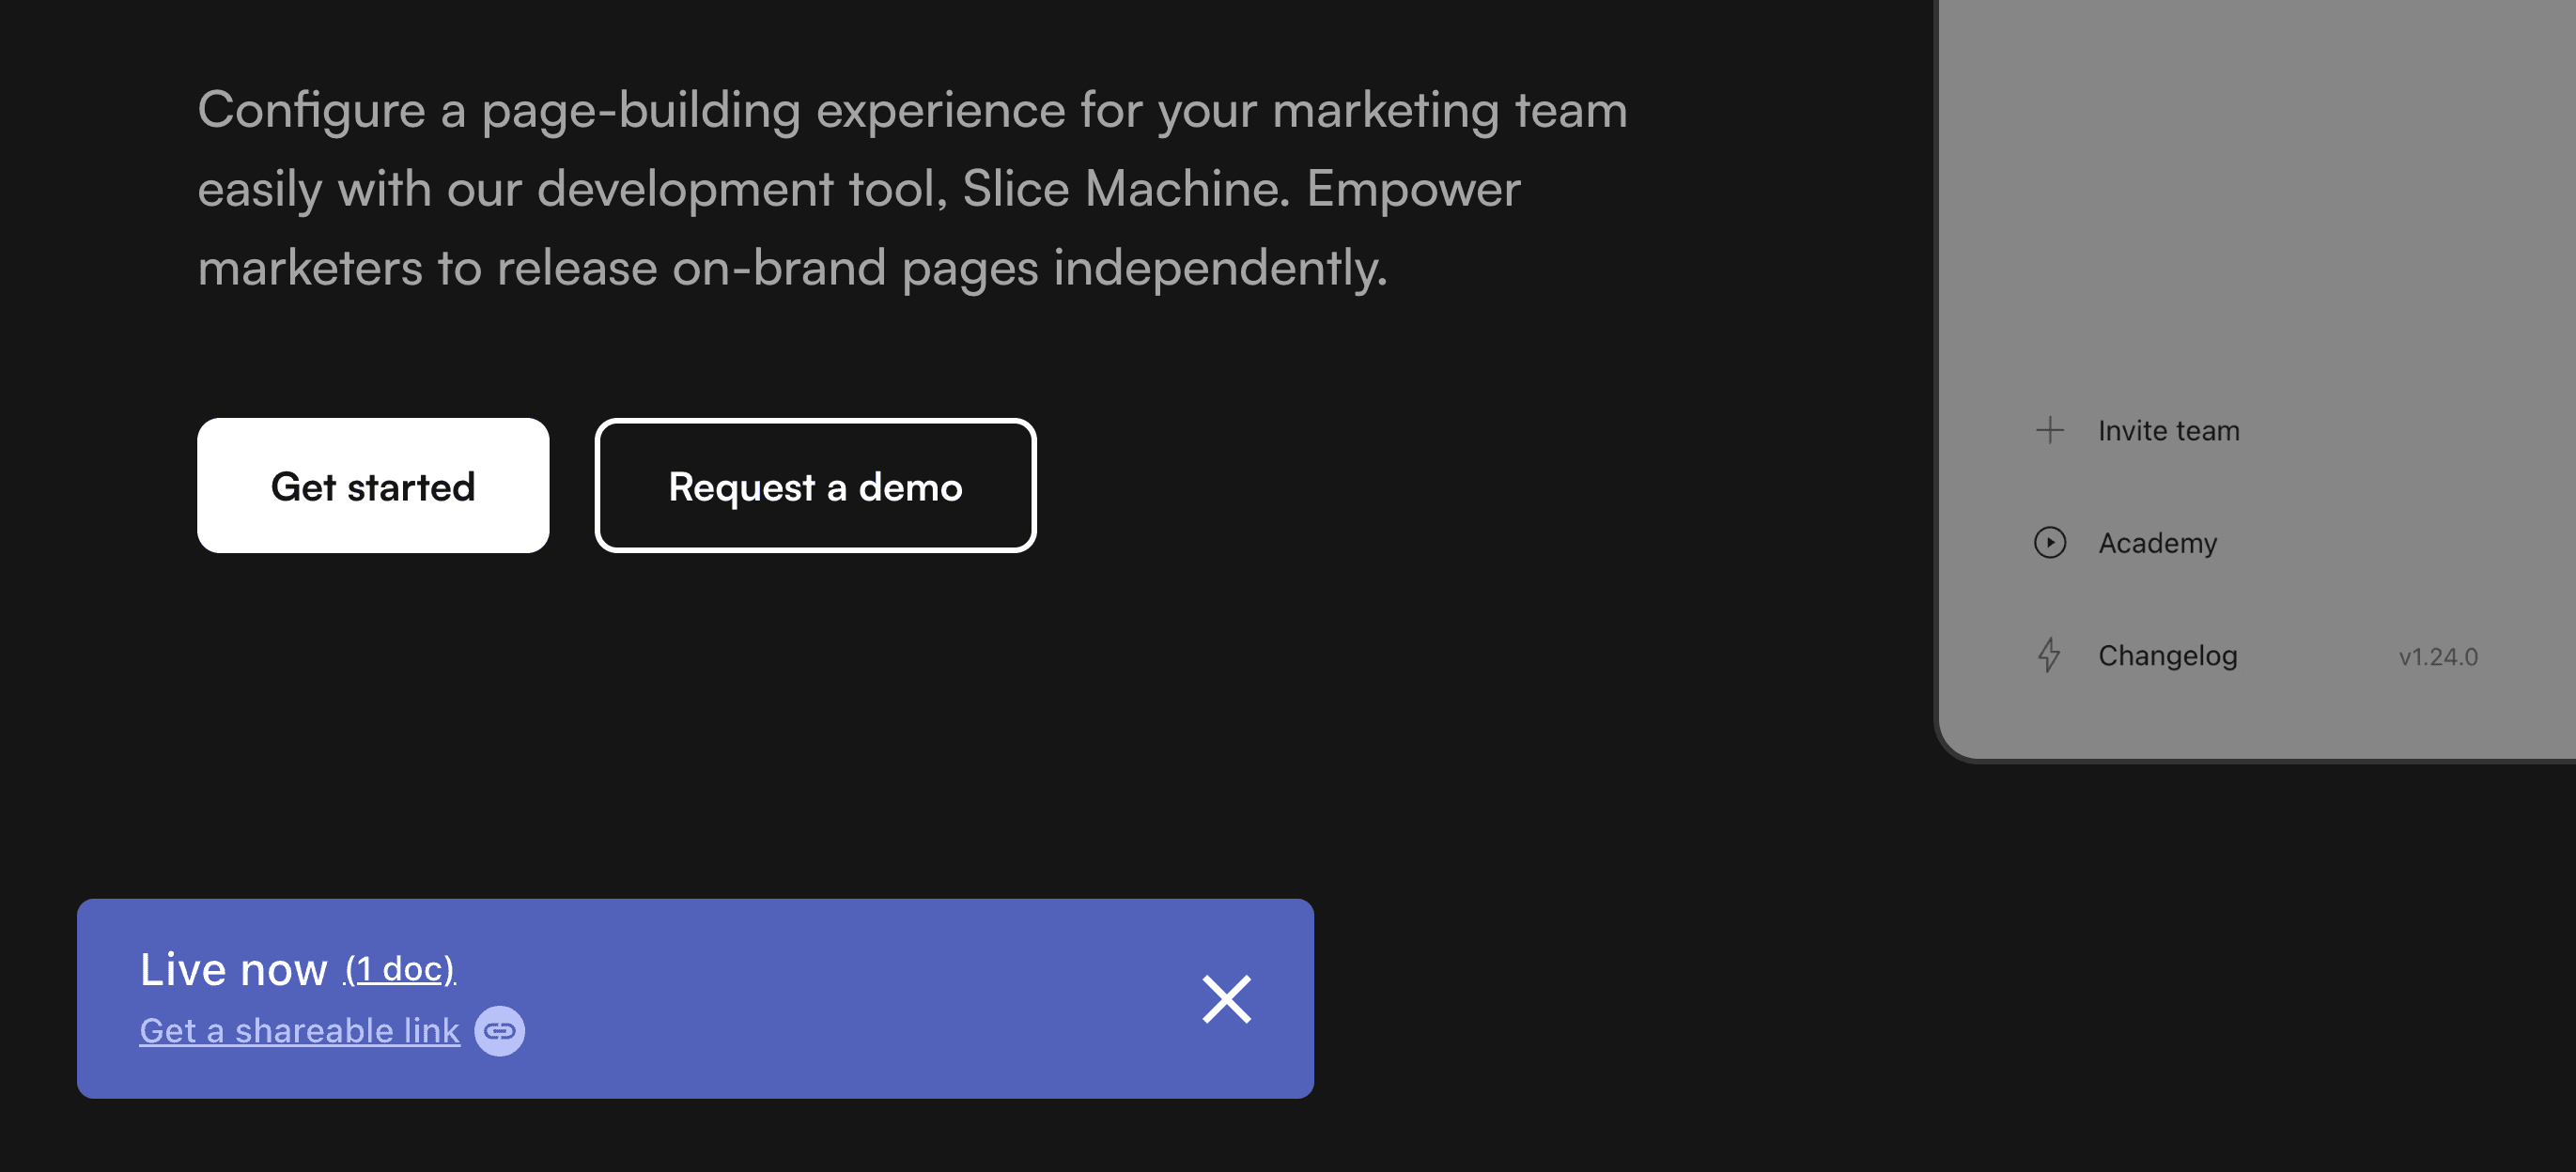Screen dimensions: 2576x1172
Task: Click the chain link icon in the banner
Action: click(499, 1030)
